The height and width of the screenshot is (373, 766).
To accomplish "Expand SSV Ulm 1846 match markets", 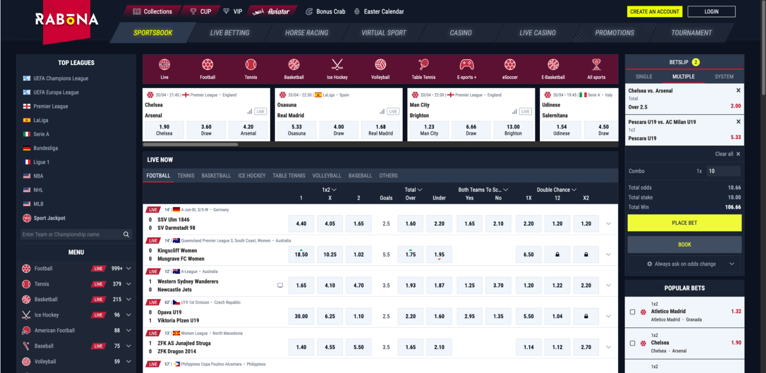I will [x=608, y=224].
